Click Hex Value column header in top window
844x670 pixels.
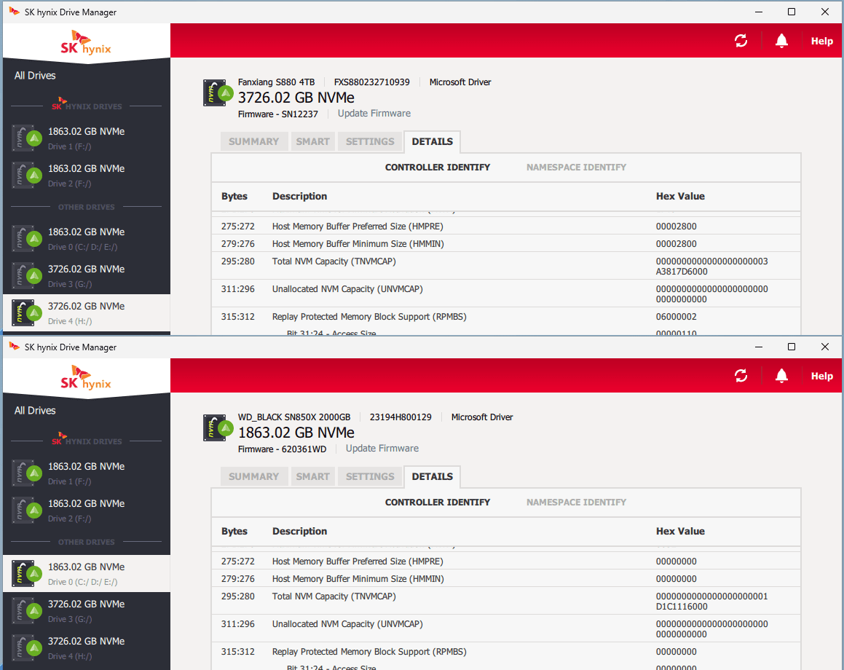(680, 197)
